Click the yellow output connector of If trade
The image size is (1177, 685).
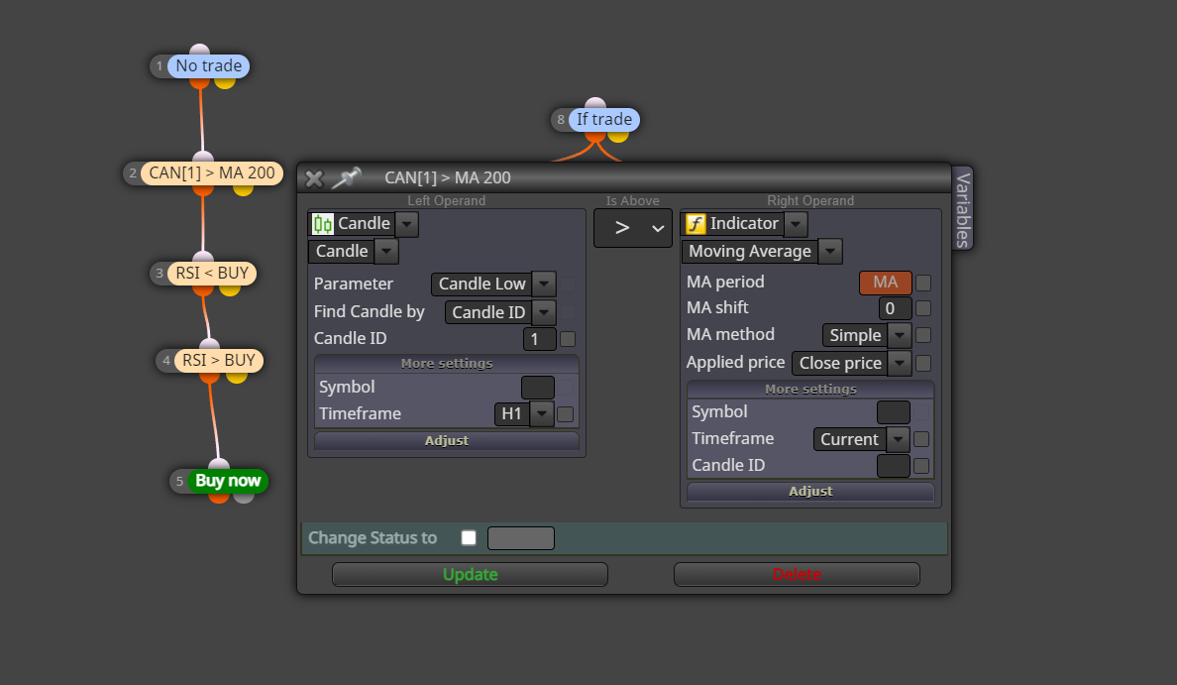618,135
